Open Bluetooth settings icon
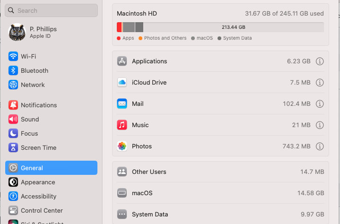Viewport: 340px width, 224px height. pos(13,70)
